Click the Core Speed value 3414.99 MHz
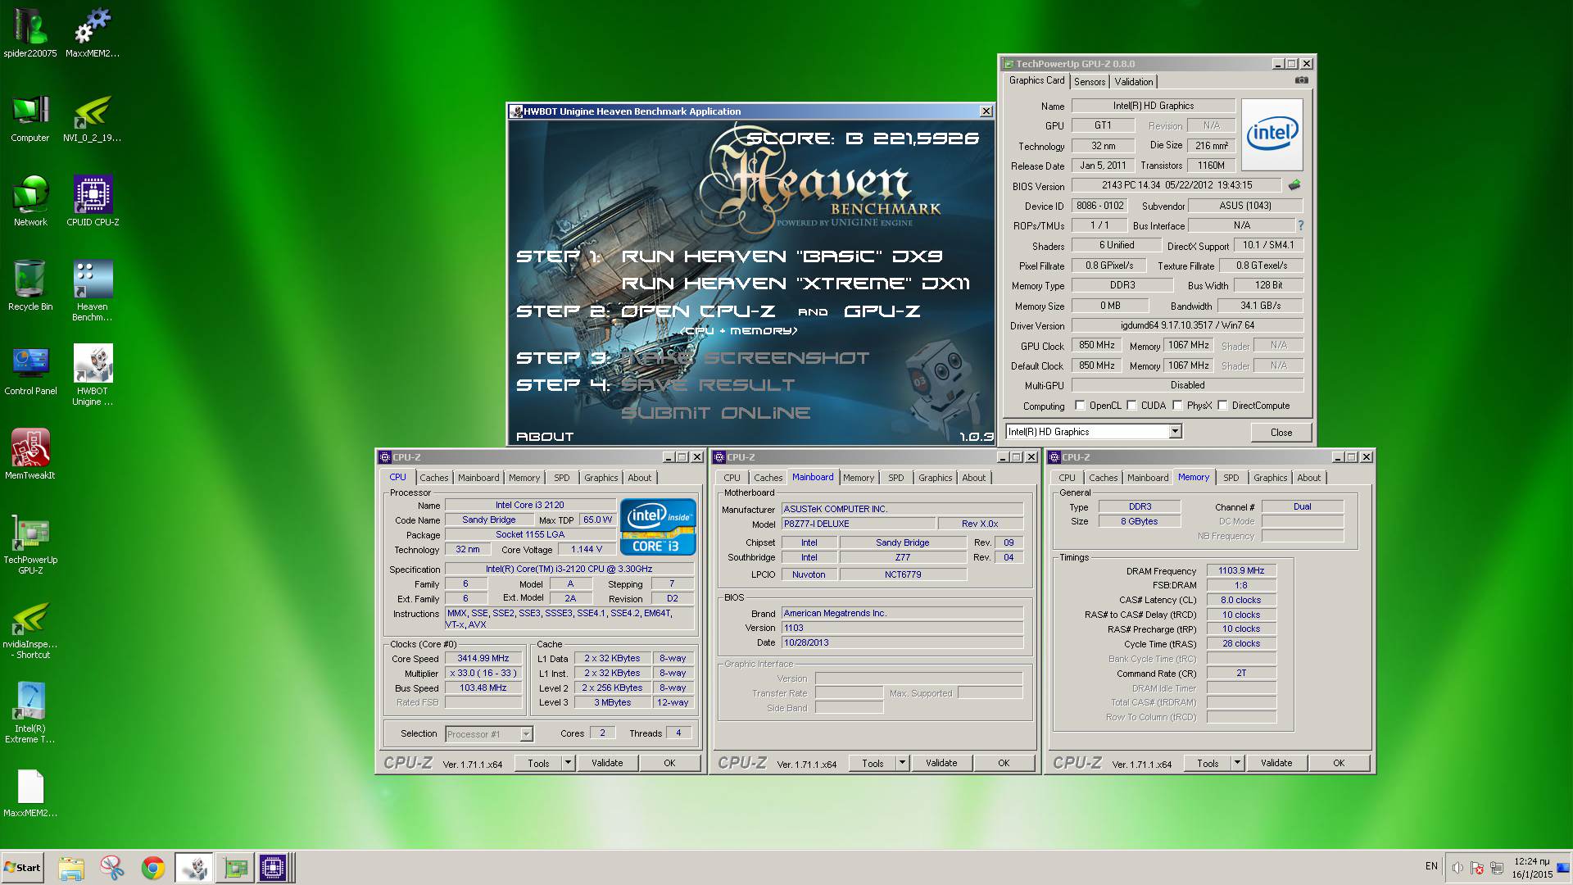The image size is (1573, 885). pos(483,658)
